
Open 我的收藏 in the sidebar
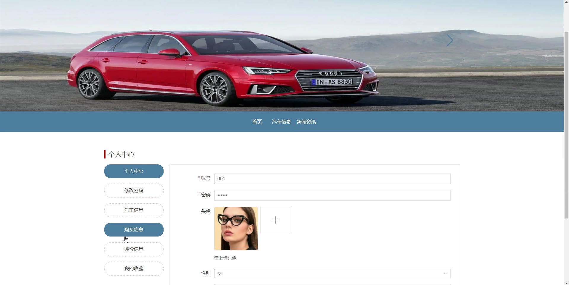click(x=134, y=269)
